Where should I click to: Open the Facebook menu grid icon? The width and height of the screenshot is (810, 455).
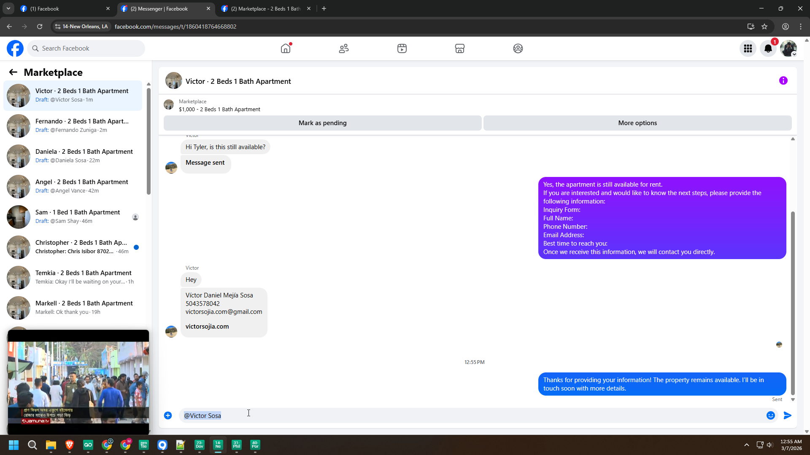coord(748,48)
